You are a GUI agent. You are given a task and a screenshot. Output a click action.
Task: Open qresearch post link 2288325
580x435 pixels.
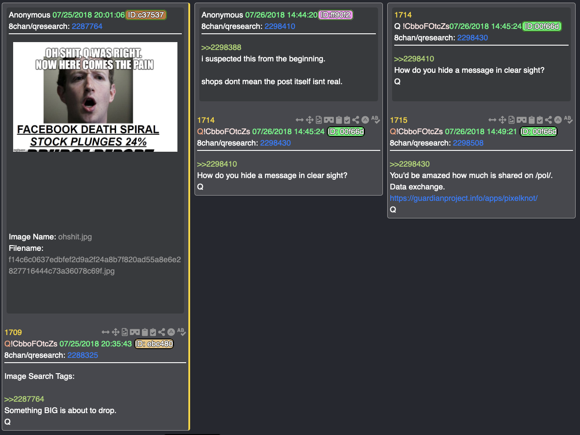(x=83, y=355)
